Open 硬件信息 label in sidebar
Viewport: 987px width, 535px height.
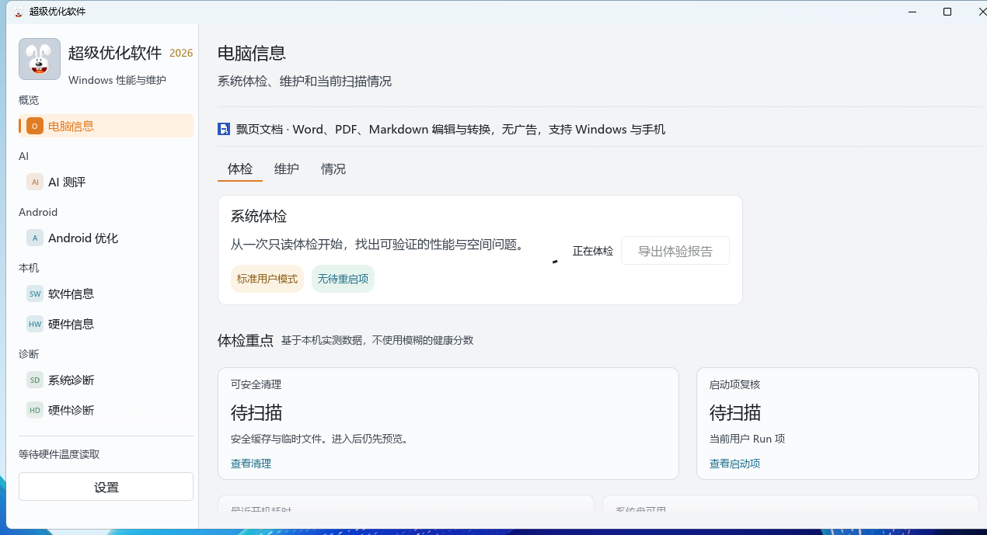pyautogui.click(x=71, y=324)
